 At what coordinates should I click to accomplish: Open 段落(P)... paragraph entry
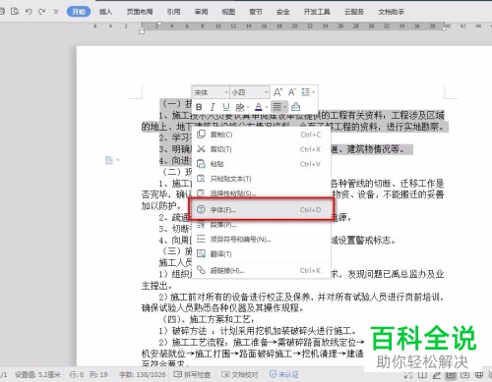pyautogui.click(x=261, y=225)
